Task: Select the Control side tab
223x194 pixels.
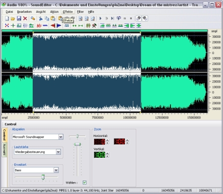Action: (x=4, y=135)
